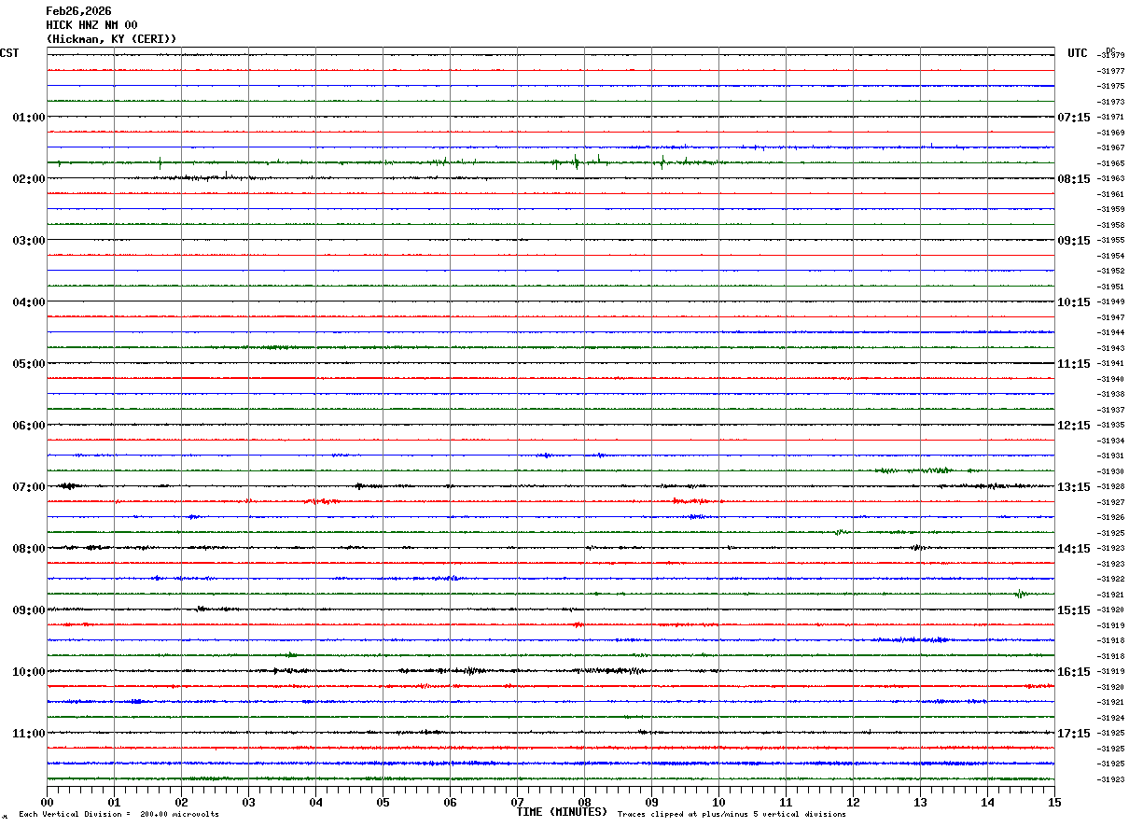Select minute tick label '05' on bottom axis

(383, 803)
